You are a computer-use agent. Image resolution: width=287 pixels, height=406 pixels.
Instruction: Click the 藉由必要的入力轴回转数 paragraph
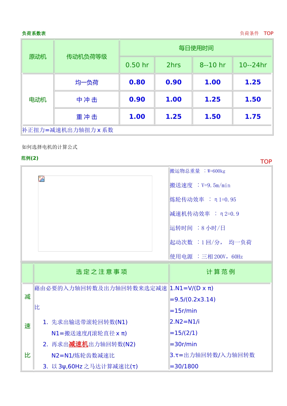(100, 298)
